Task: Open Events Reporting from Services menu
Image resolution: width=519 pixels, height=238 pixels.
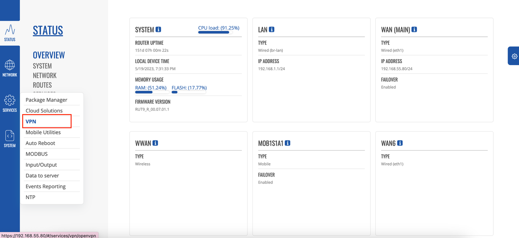Action: (x=45, y=187)
